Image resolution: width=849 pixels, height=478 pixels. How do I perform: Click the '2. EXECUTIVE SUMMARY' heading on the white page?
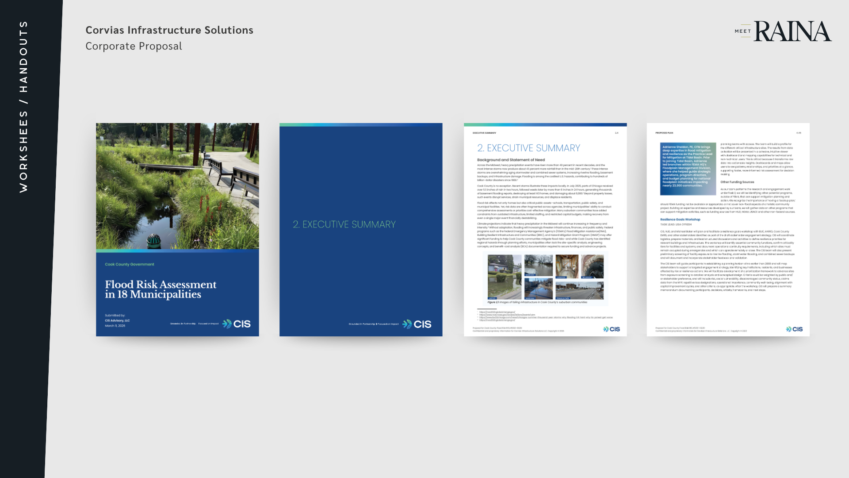[528, 148]
